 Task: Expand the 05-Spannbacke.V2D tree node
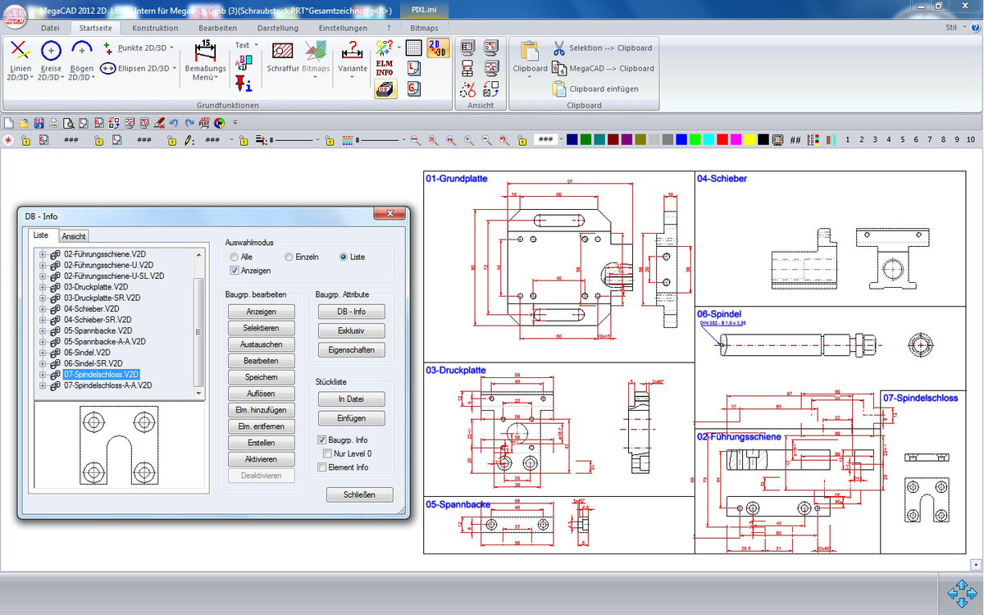tap(42, 330)
